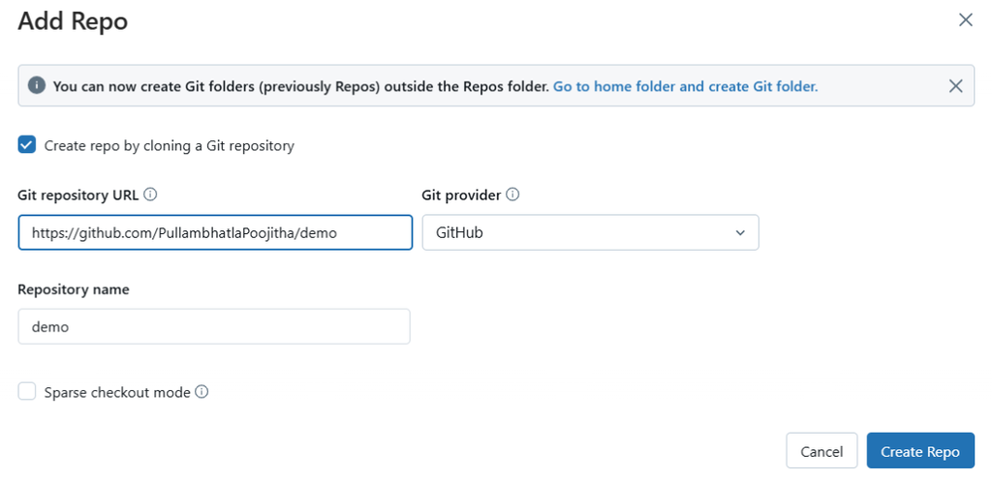The width and height of the screenshot is (992, 481).
Task: Click info icon beside Git repository URL
Action: 150,195
